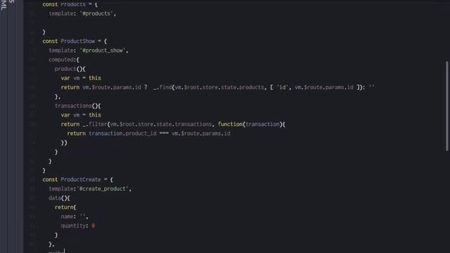Select 'vm.$root.store.state.transactions' expression
This screenshot has width=450, height=253.
point(161,124)
